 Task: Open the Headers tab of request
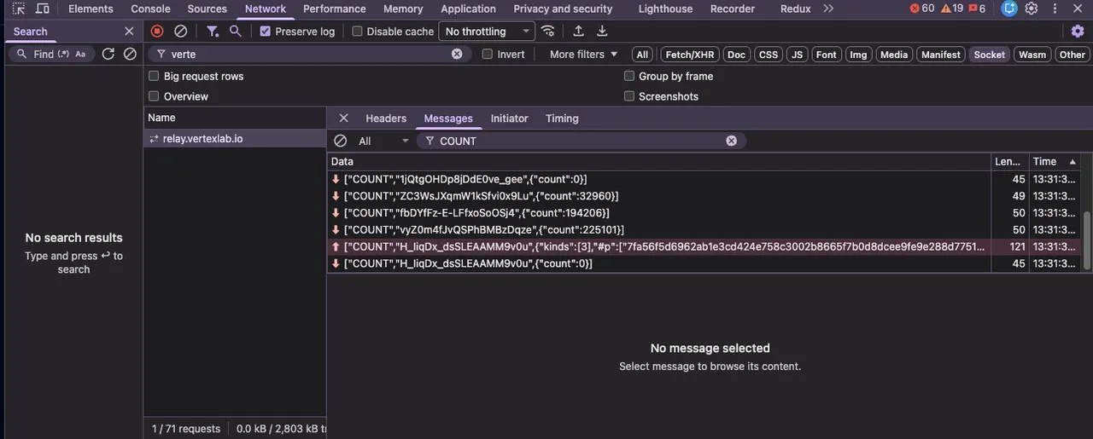click(386, 118)
